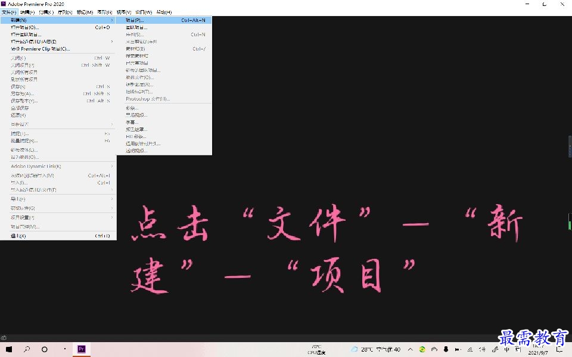Click the CPU temperature taskbar readout
The height and width of the screenshot is (357, 572).
pyautogui.click(x=316, y=350)
